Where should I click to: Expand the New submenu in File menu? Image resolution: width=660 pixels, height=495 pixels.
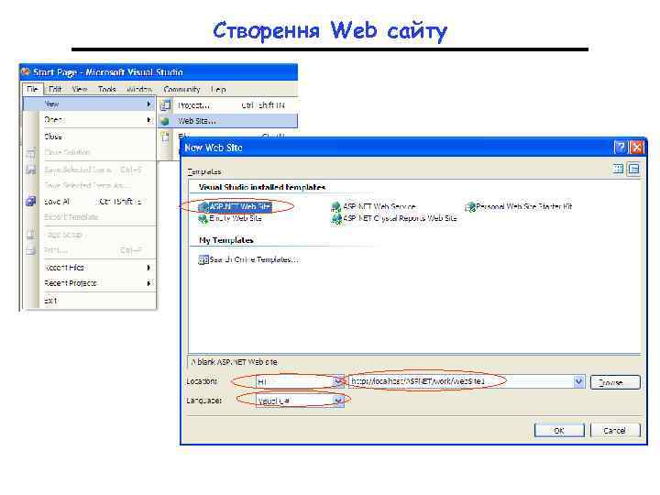[89, 104]
